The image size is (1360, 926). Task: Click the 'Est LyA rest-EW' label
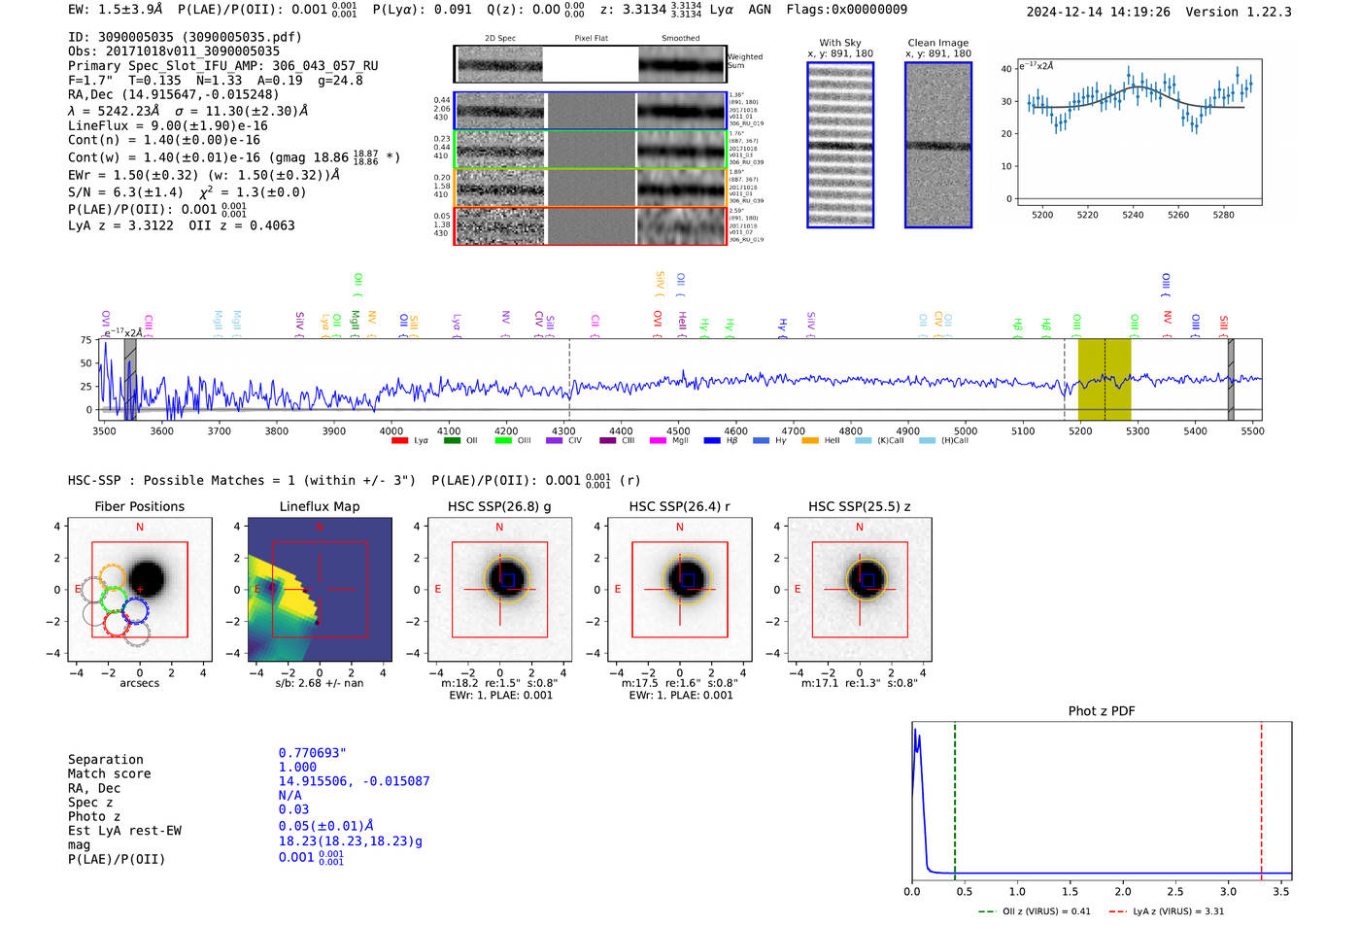tap(124, 831)
